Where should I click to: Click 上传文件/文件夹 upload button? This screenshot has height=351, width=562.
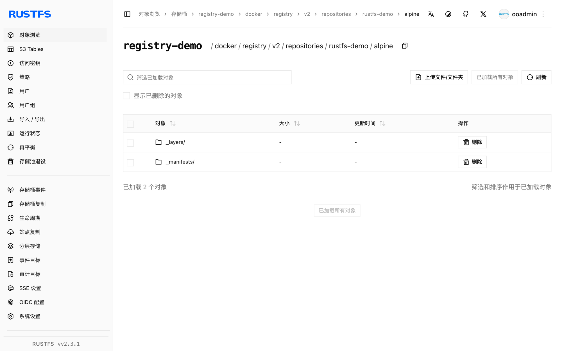(439, 77)
